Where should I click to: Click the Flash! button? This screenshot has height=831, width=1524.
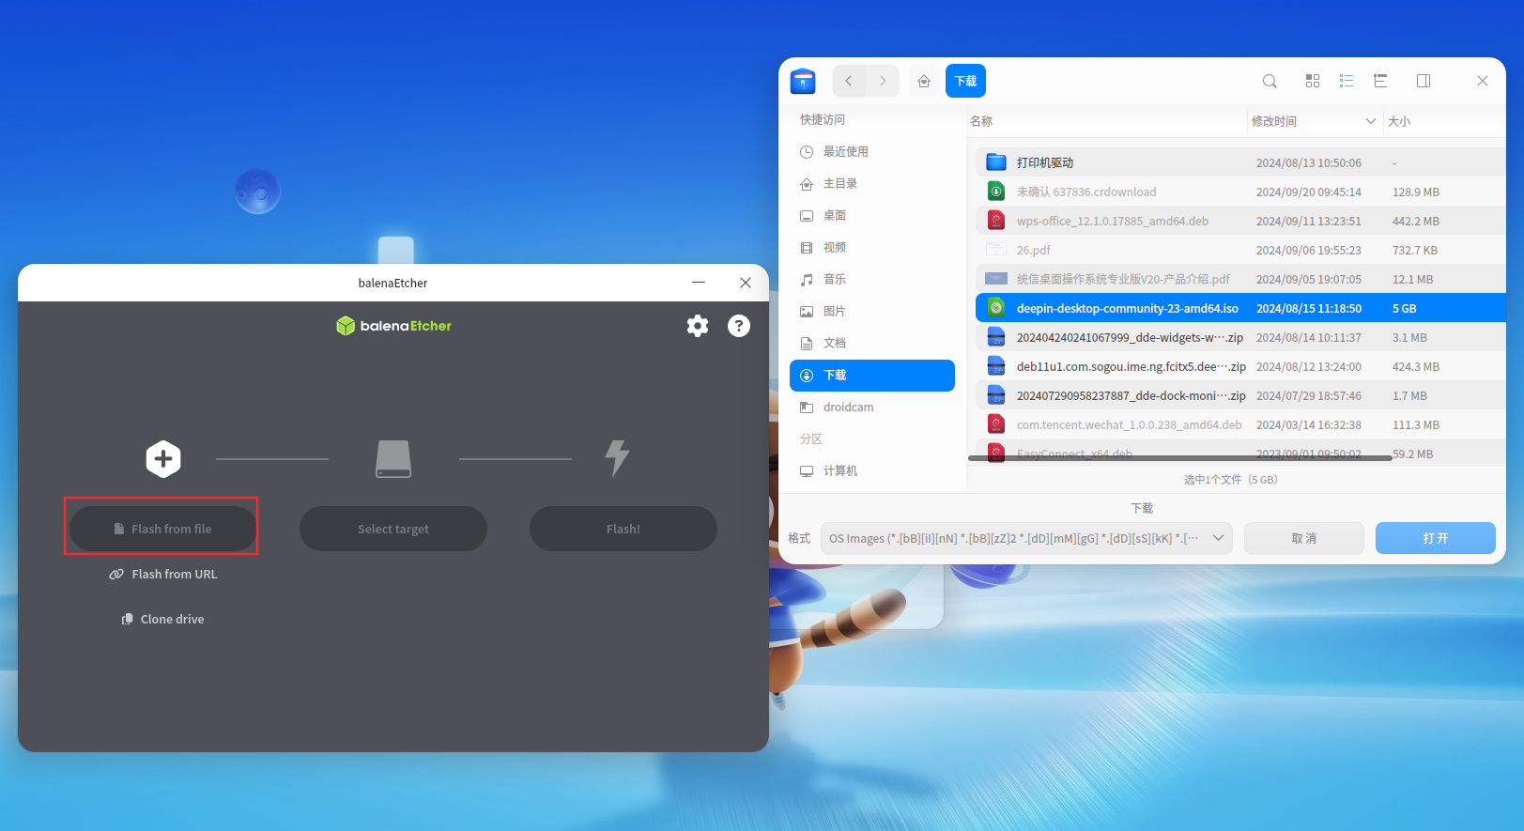623,529
